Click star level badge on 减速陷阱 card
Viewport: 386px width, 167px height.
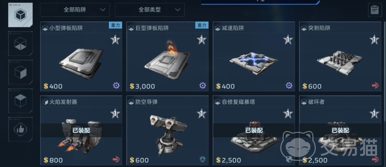(x=288, y=40)
